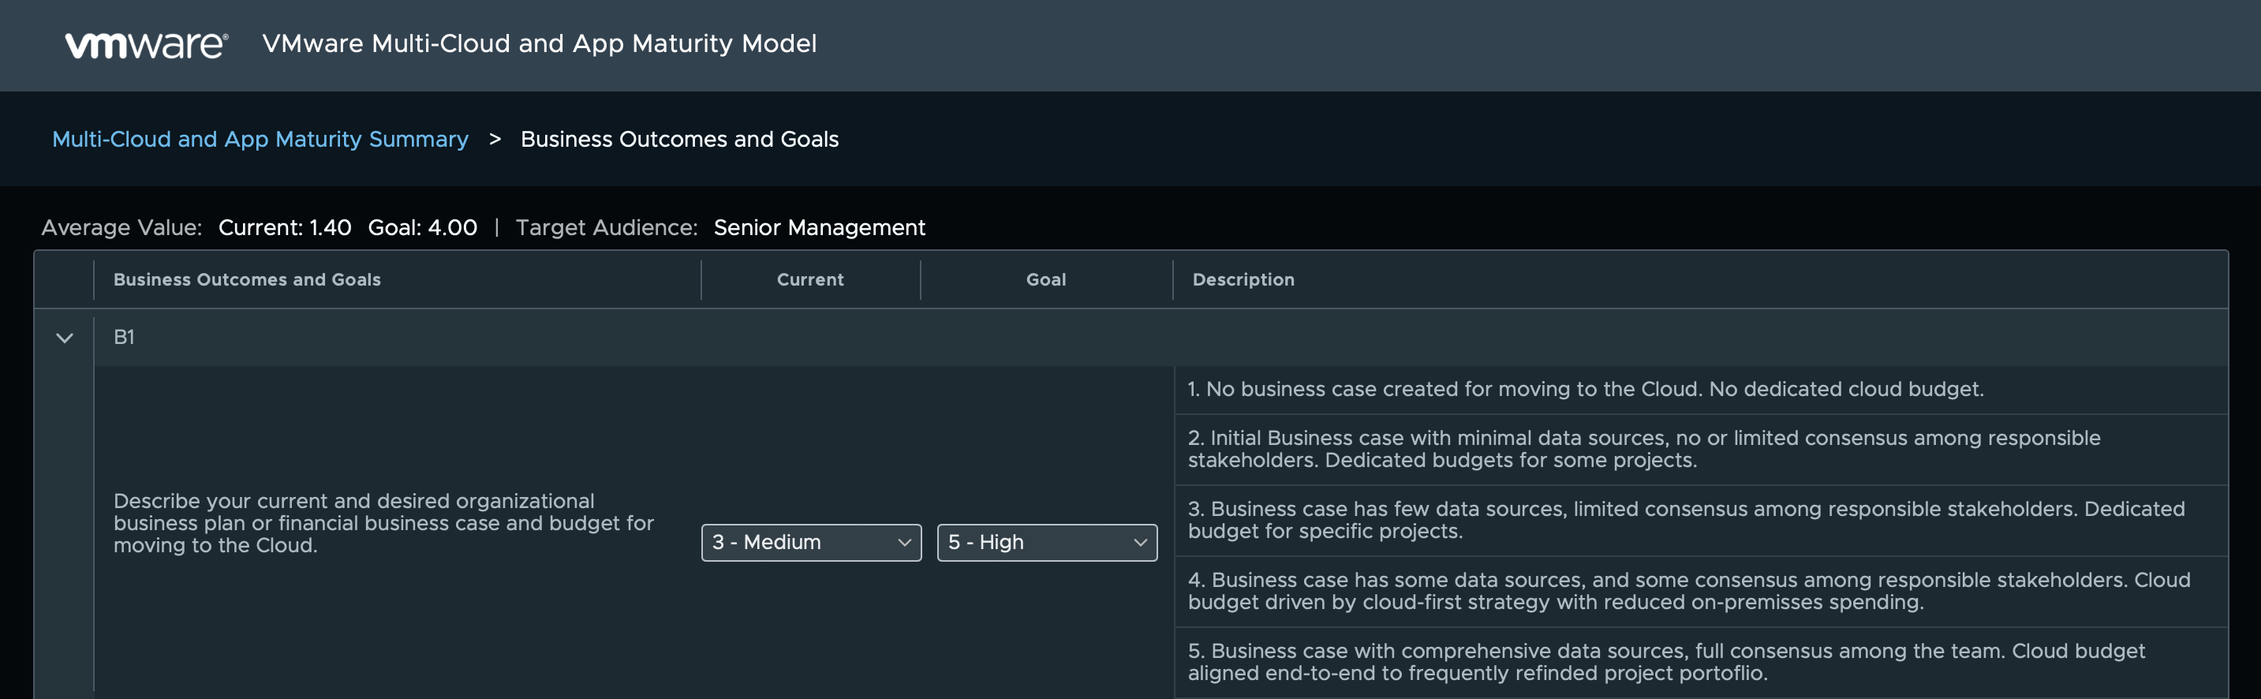Click the Goal column header
The width and height of the screenshot is (2261, 699).
1045,280
